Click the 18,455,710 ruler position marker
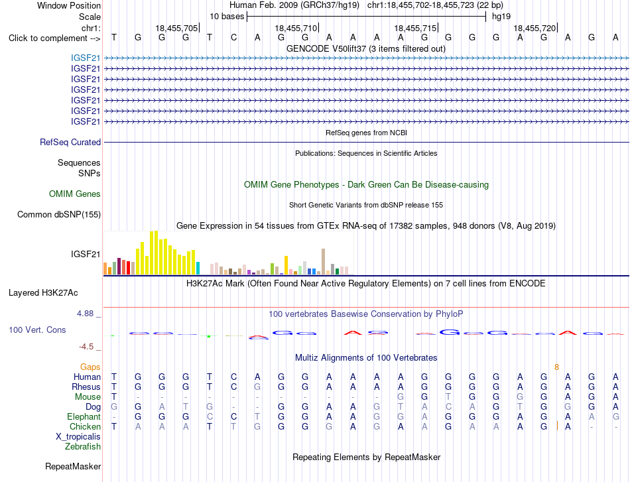 click(x=296, y=28)
